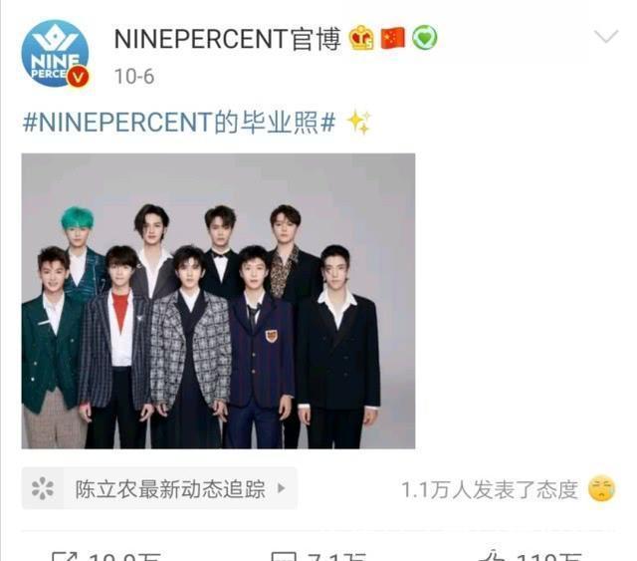Click the orange V verified badge

(x=78, y=77)
